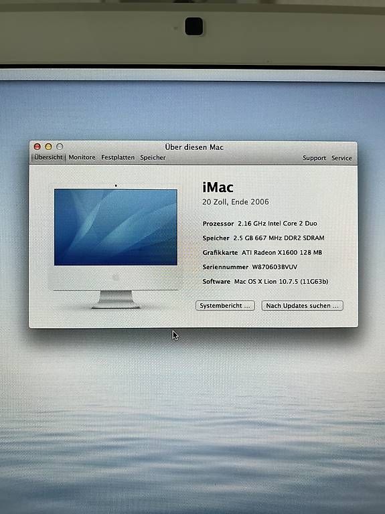Image resolution: width=385 pixels, height=514 pixels.
Task: Close the Über diesen Mac window
Action: (37, 147)
